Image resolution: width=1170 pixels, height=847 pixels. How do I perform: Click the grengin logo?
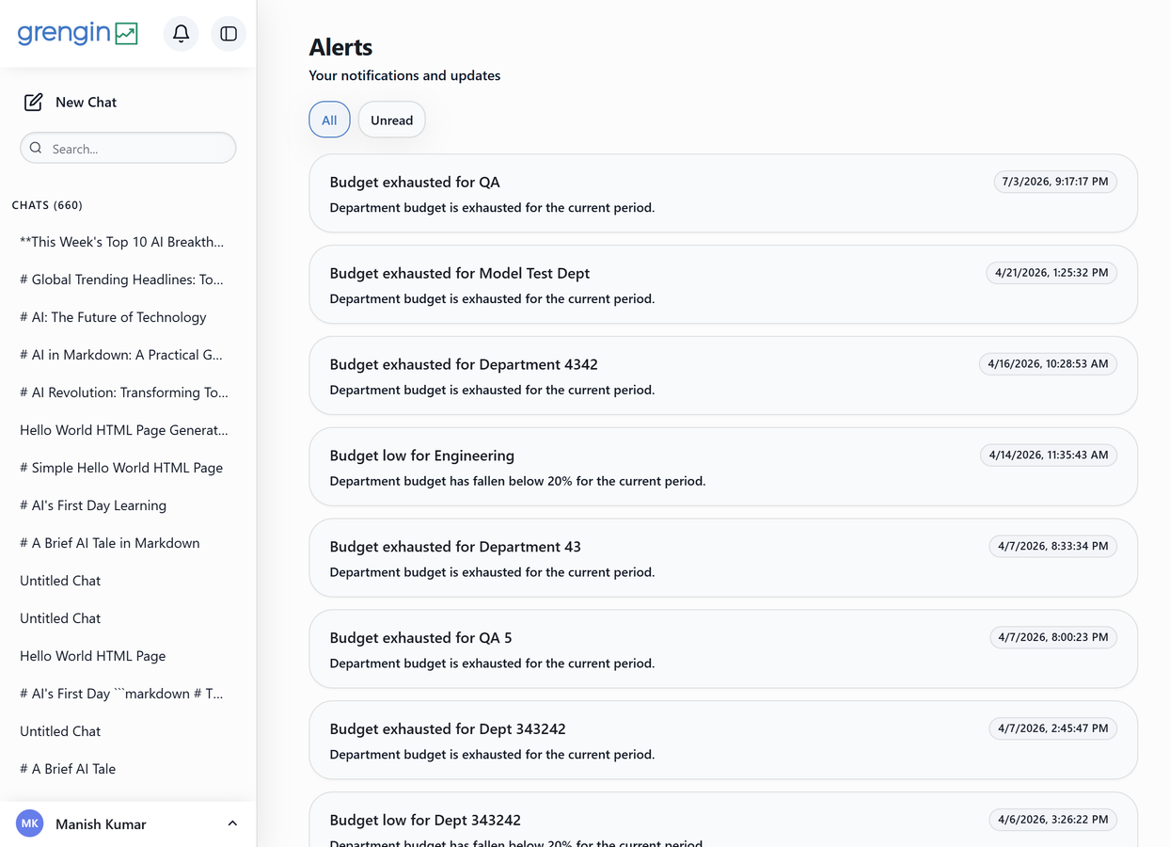point(78,34)
